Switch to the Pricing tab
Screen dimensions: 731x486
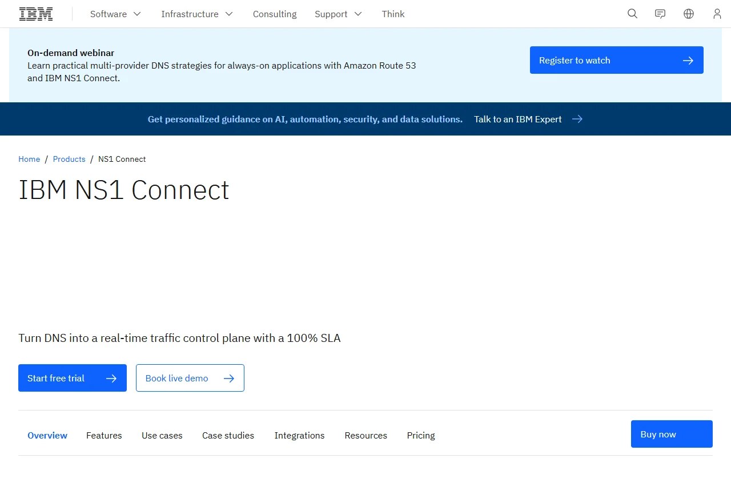point(421,435)
